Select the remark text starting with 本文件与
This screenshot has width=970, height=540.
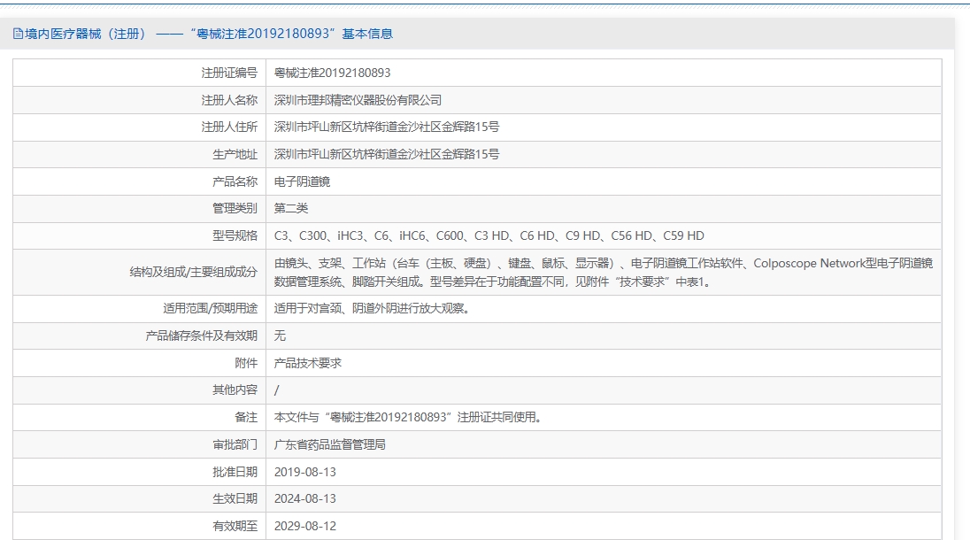(409, 418)
